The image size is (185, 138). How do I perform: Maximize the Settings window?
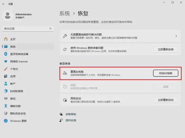172,2
